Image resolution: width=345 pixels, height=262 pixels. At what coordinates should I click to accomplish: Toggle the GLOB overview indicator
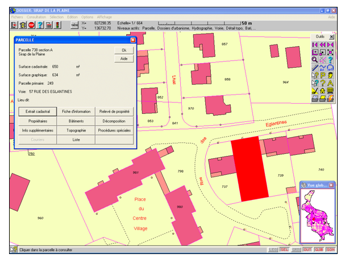318,249
